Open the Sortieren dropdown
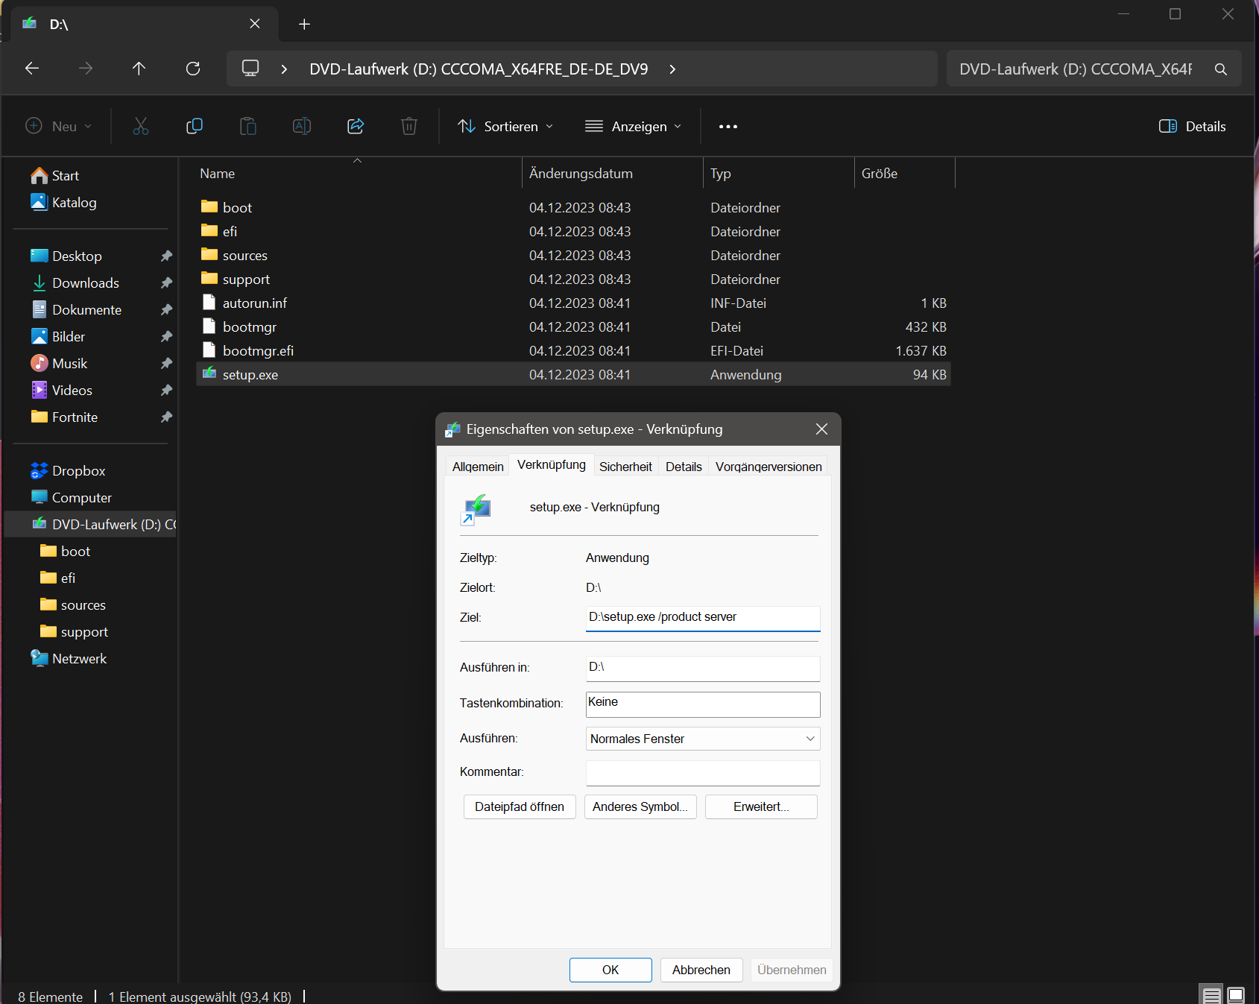 click(505, 126)
